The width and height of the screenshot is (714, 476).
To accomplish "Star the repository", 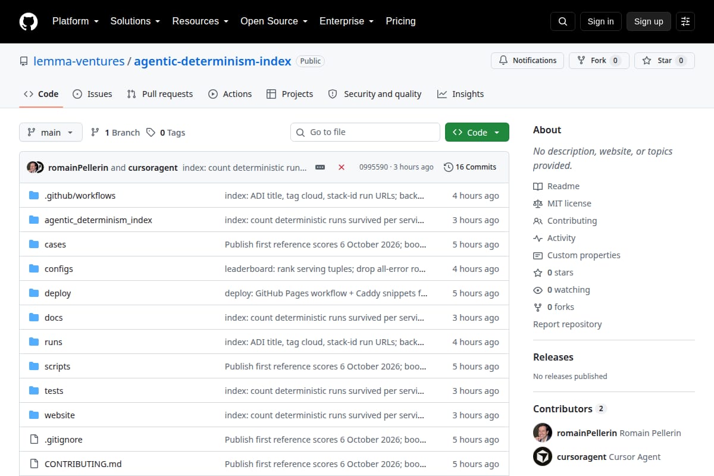I will pyautogui.click(x=665, y=61).
